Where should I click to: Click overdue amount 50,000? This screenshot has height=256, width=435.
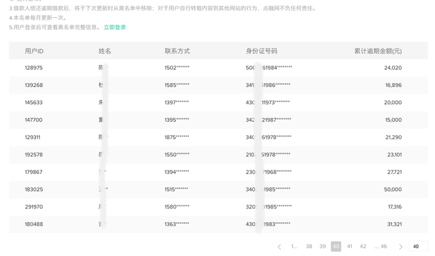pyautogui.click(x=393, y=190)
